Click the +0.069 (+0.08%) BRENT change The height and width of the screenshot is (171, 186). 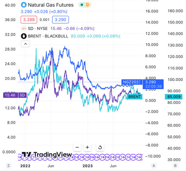103,36
